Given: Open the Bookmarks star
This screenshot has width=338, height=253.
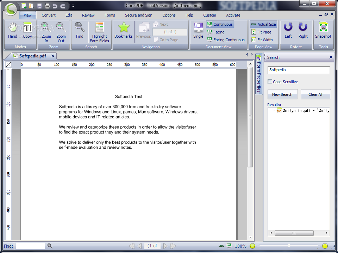Looking at the screenshot, I should 124,30.
